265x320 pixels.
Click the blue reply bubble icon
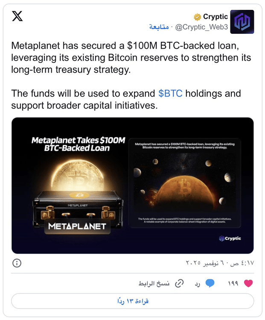click(210, 283)
